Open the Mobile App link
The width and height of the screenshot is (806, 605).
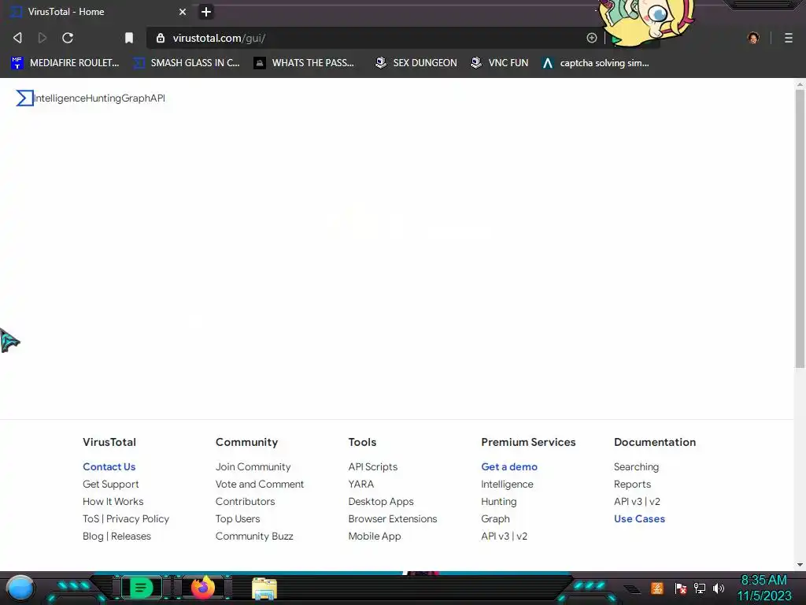375,536
